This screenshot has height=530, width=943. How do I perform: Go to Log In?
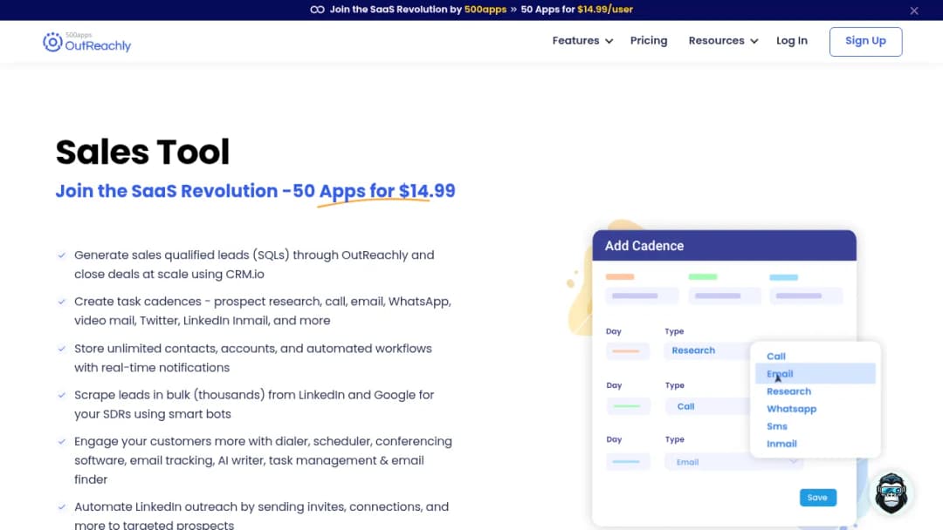pos(791,41)
